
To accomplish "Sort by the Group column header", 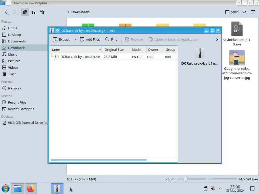I will point(171,50).
